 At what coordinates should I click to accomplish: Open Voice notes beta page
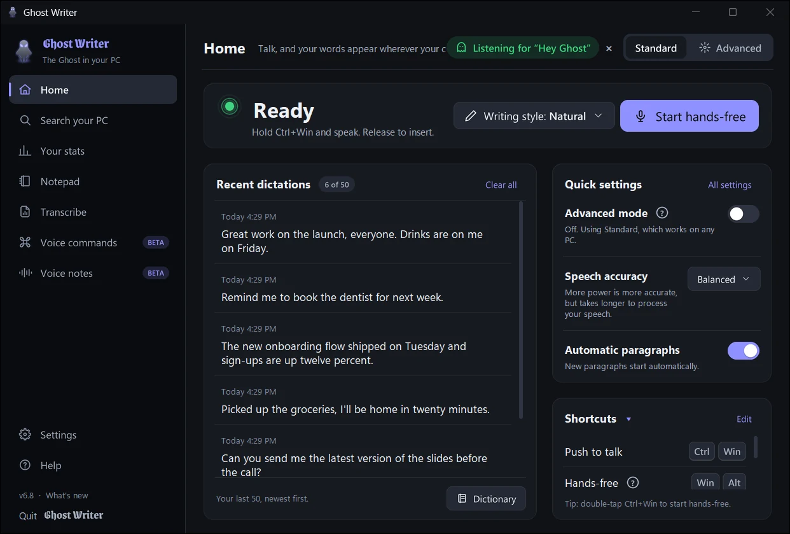click(93, 273)
